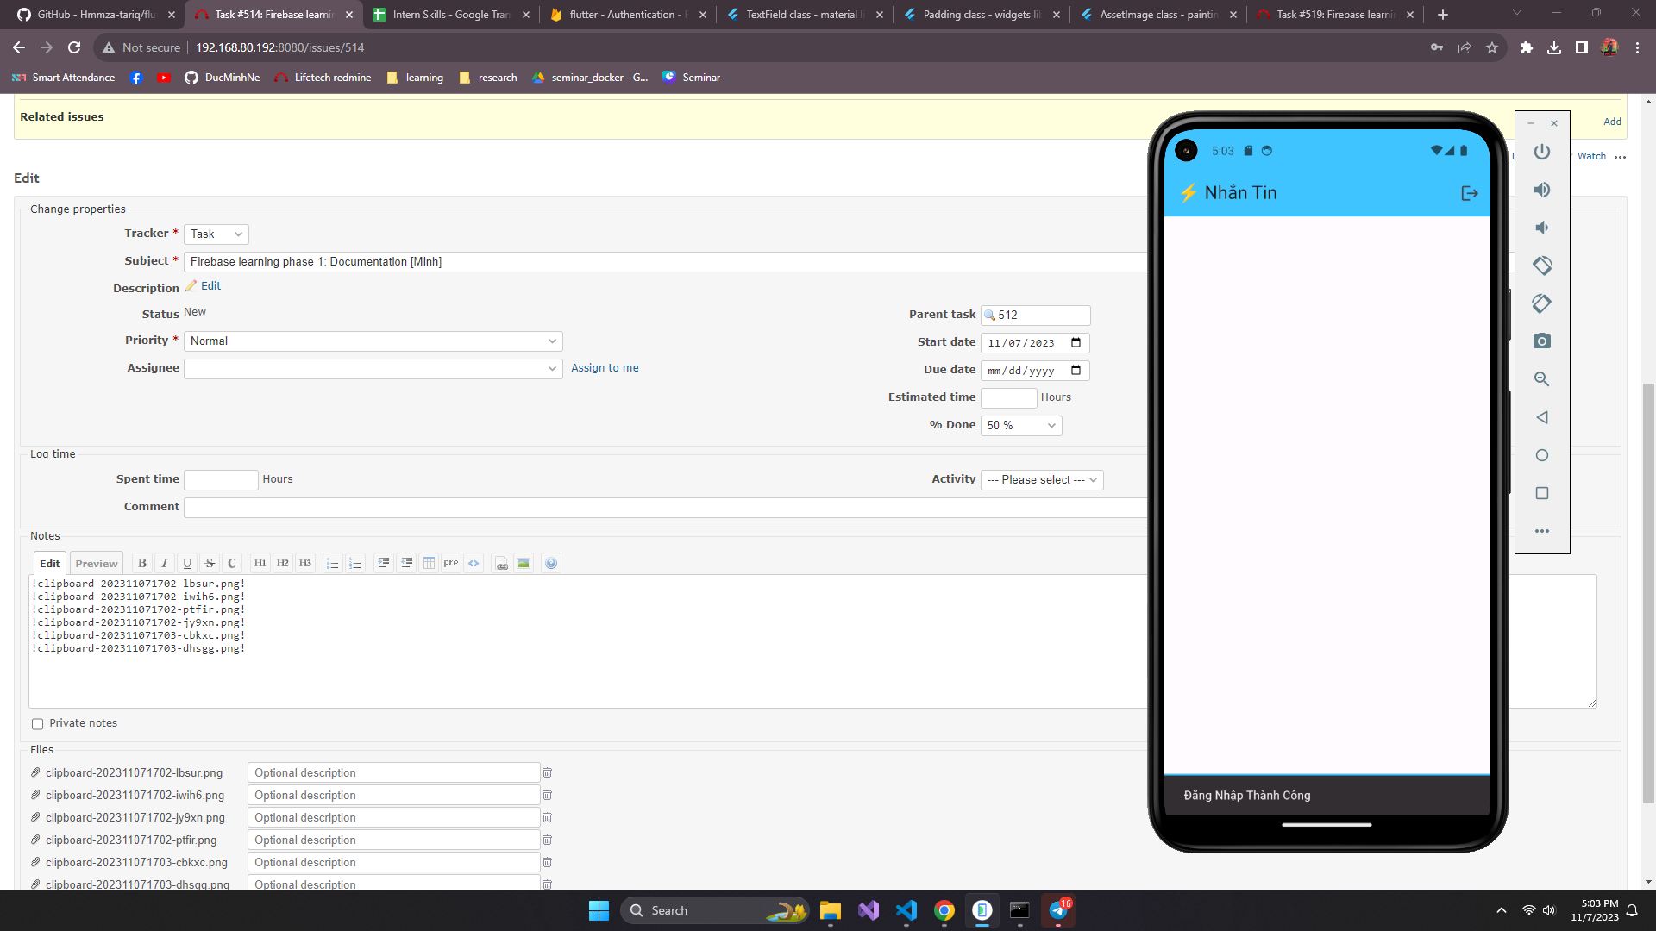
Task: Click the Add link for related issues
Action: pos(1611,122)
